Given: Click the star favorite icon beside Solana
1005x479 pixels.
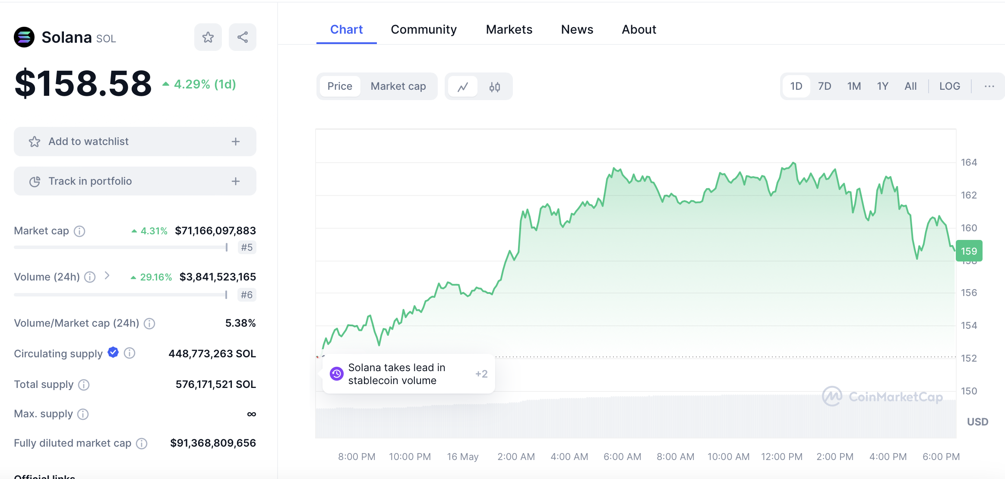Looking at the screenshot, I should pyautogui.click(x=208, y=37).
